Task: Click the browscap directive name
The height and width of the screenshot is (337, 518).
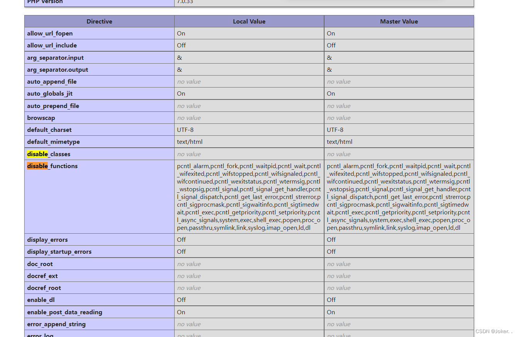Action: click(41, 118)
